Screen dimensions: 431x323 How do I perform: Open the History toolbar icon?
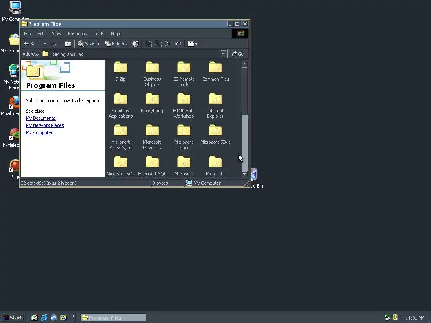(136, 44)
